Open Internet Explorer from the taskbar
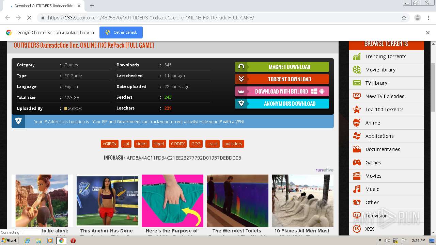436x245 pixels. pyautogui.click(x=27, y=241)
